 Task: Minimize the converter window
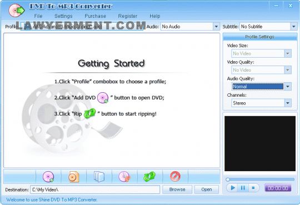click(276, 6)
